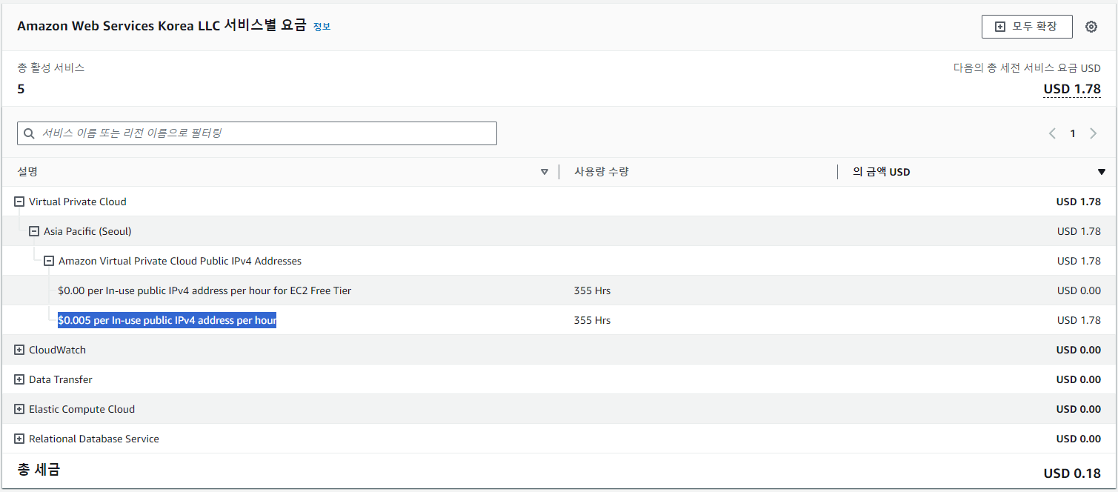Click USD 1.78 in the Virtual Private Cloud row
The height and width of the screenshot is (492, 1118).
pos(1079,202)
